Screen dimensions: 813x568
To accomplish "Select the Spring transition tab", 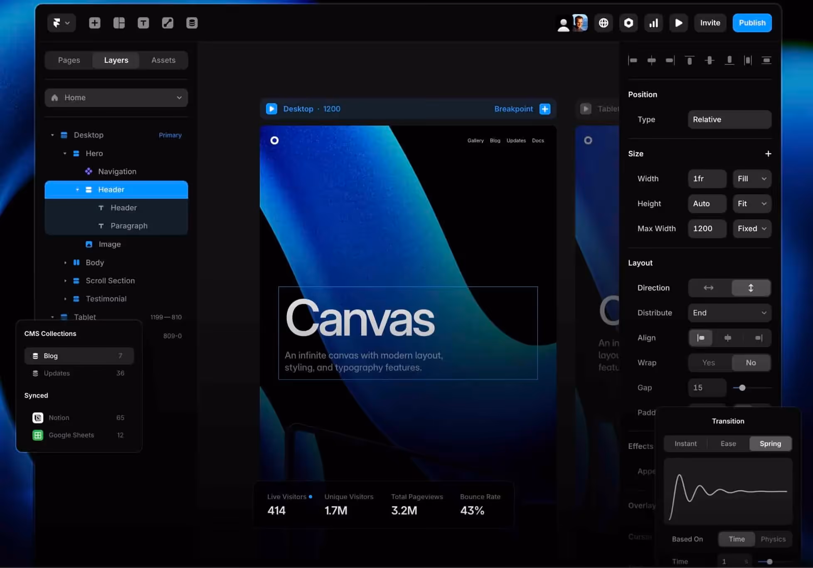I will 770,444.
